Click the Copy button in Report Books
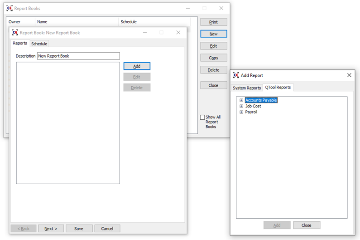Image resolution: width=360 pixels, height=240 pixels. (x=213, y=58)
